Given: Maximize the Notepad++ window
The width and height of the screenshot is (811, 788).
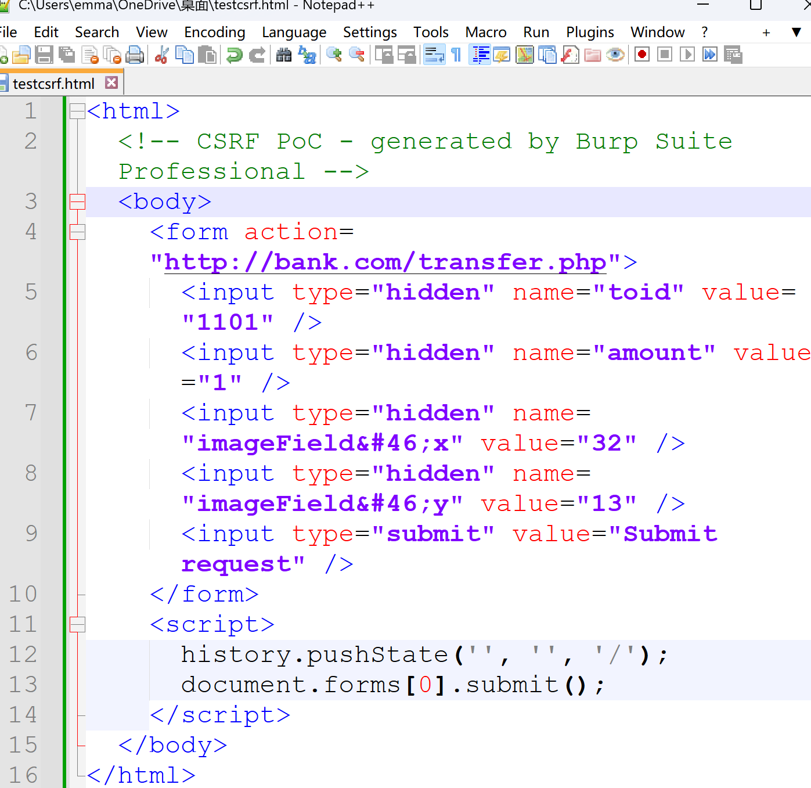Looking at the screenshot, I should (756, 5).
